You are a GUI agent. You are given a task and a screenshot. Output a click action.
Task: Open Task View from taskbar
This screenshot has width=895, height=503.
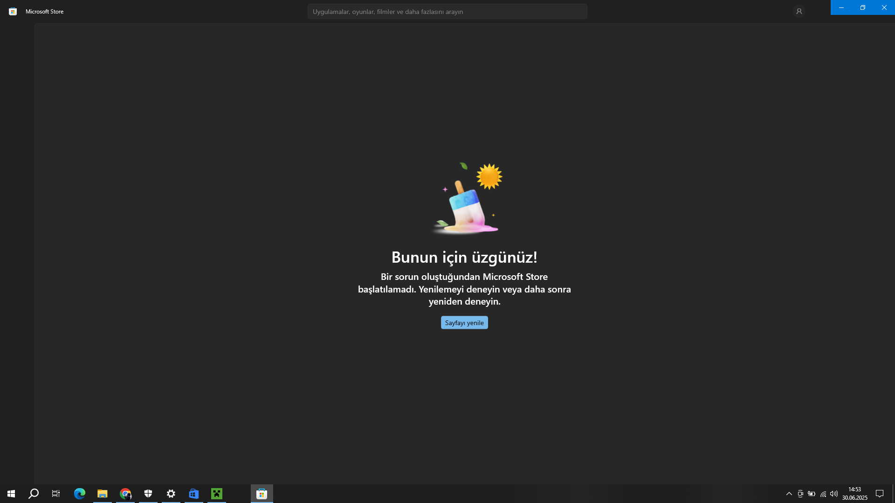56,494
